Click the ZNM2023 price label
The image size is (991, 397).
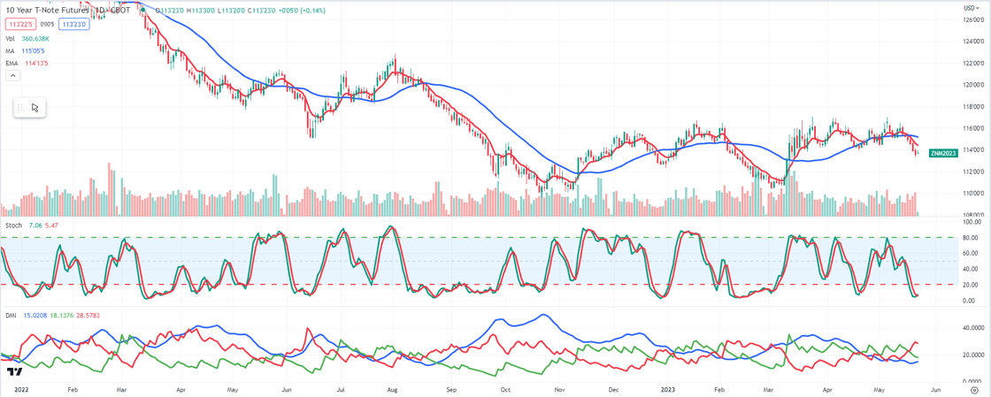(x=942, y=153)
